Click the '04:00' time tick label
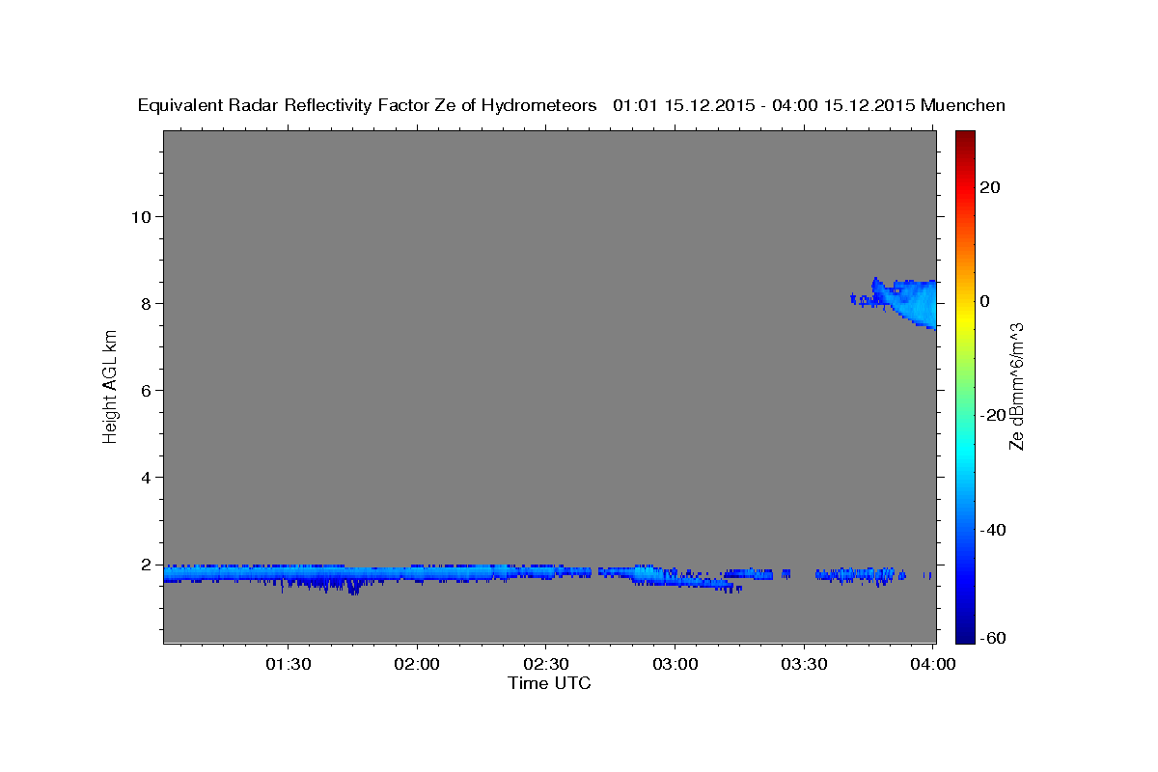Screen dimensions: 1158x772 (933, 664)
